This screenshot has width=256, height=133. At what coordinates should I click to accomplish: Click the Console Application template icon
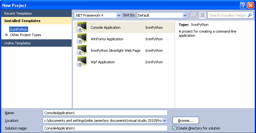[82, 27]
